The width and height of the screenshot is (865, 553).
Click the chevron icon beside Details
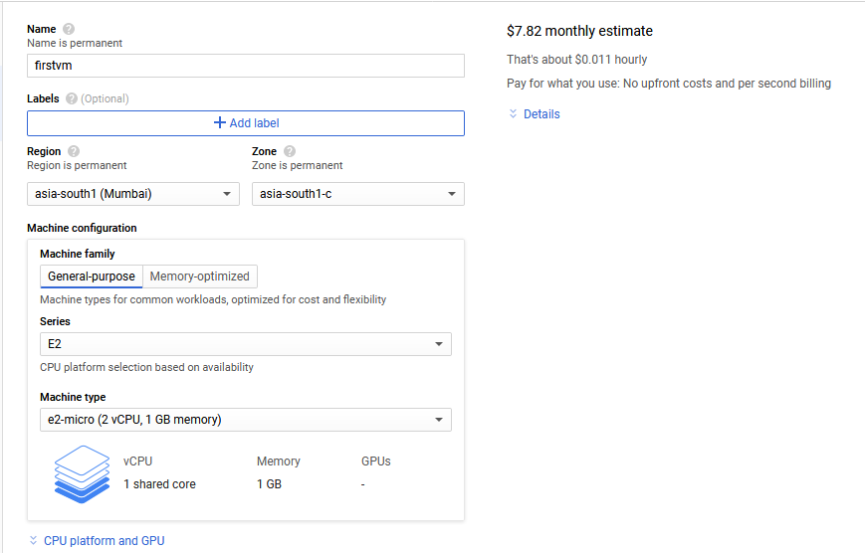(514, 114)
